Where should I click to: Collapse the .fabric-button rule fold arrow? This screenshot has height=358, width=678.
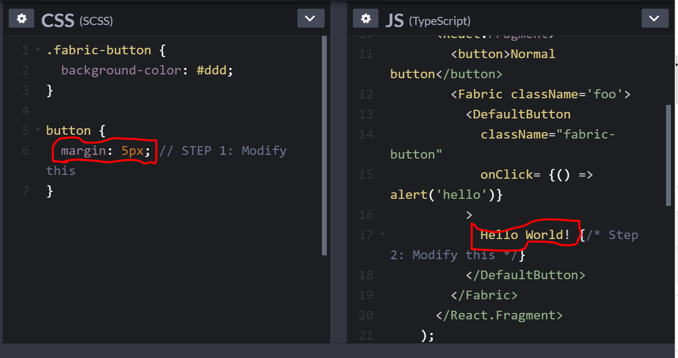click(38, 49)
